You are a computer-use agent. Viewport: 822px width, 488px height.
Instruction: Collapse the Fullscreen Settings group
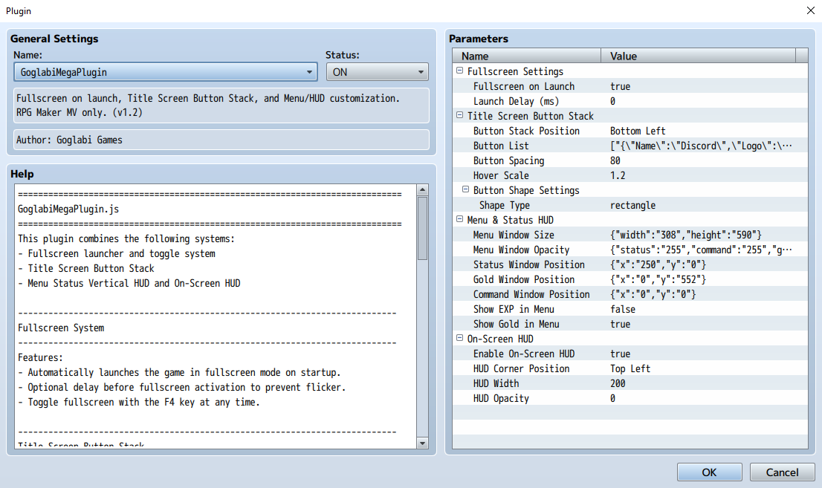(459, 71)
